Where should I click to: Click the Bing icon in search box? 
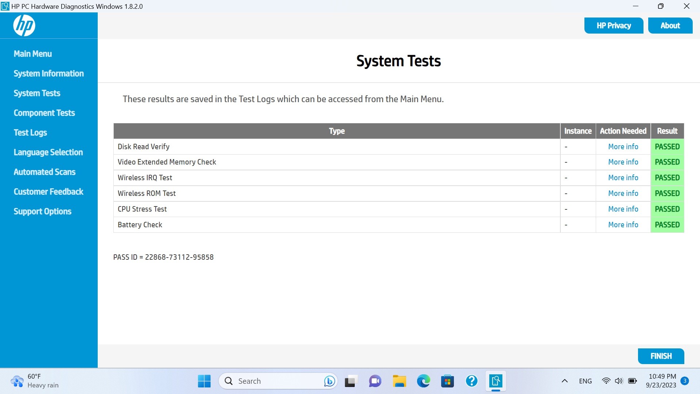point(329,381)
